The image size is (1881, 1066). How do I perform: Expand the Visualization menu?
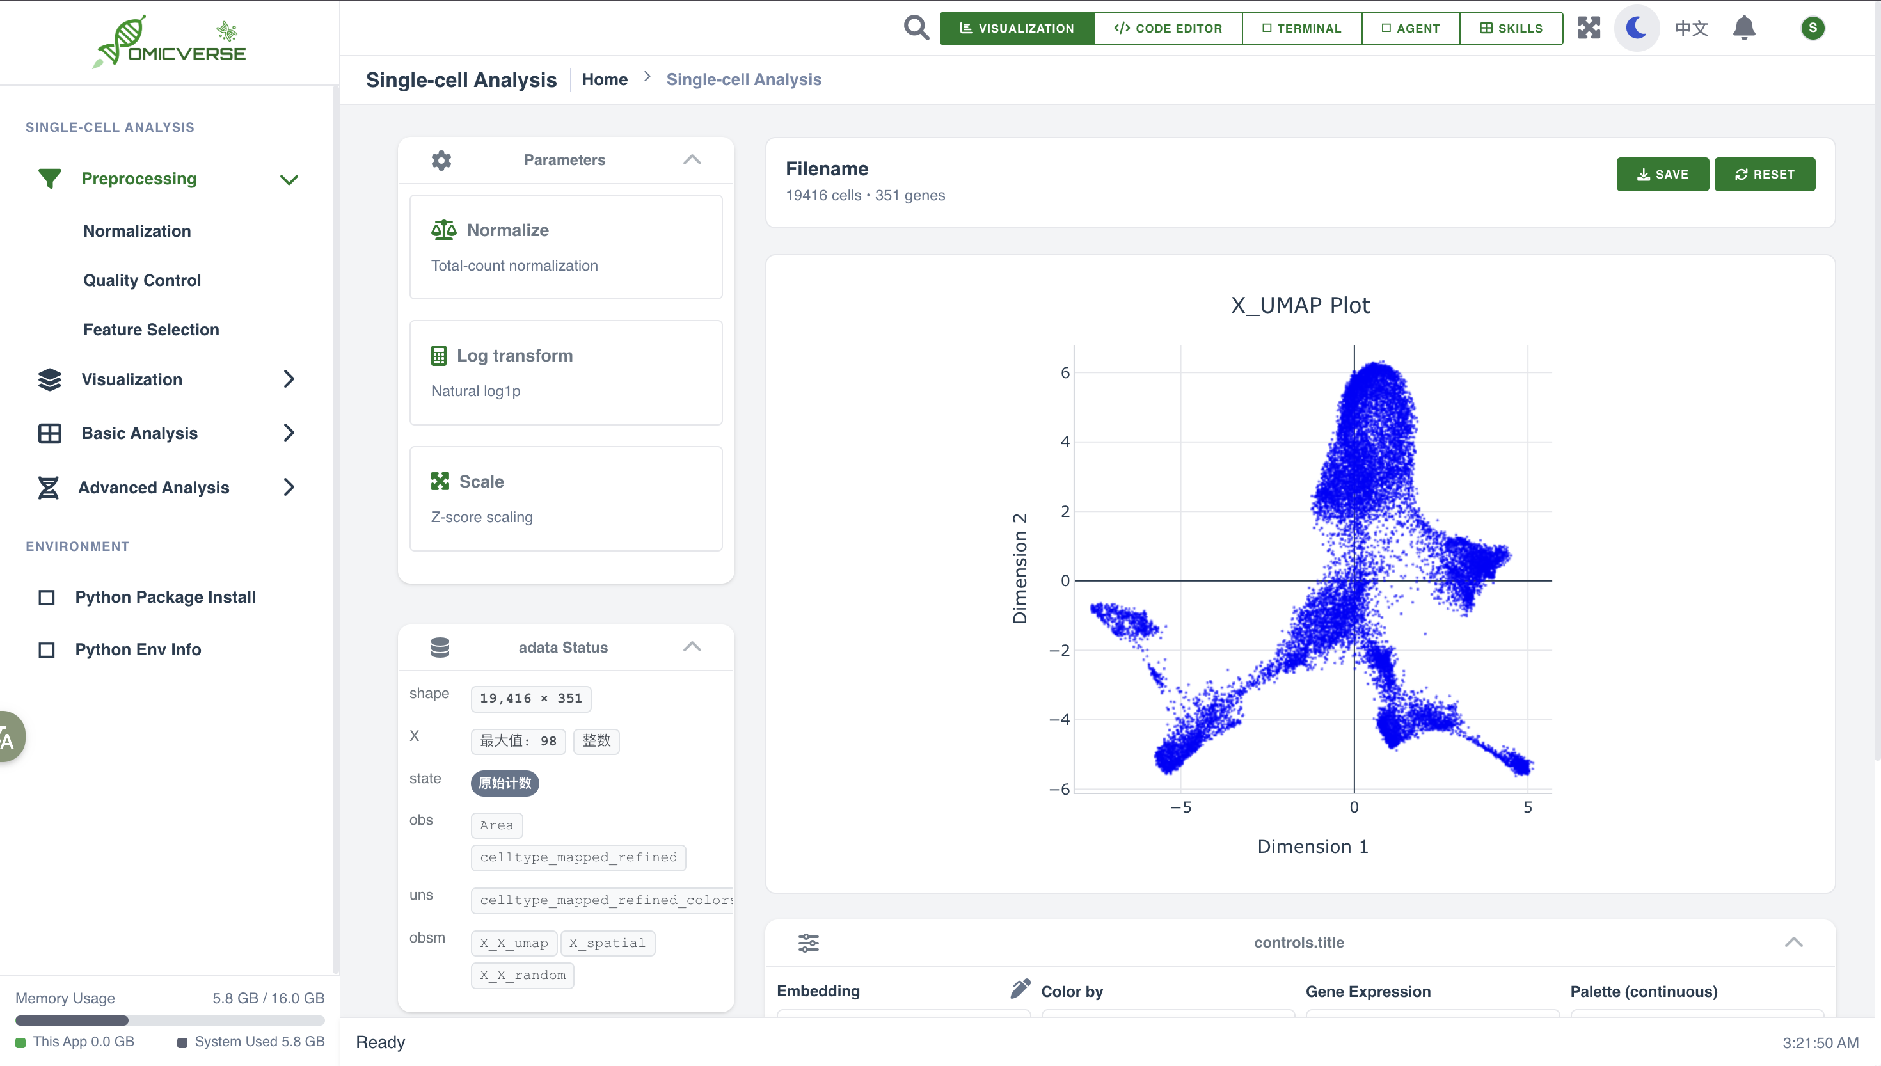(x=289, y=379)
